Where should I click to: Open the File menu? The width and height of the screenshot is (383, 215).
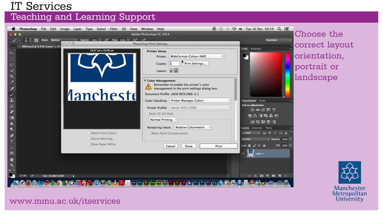pos(44,29)
